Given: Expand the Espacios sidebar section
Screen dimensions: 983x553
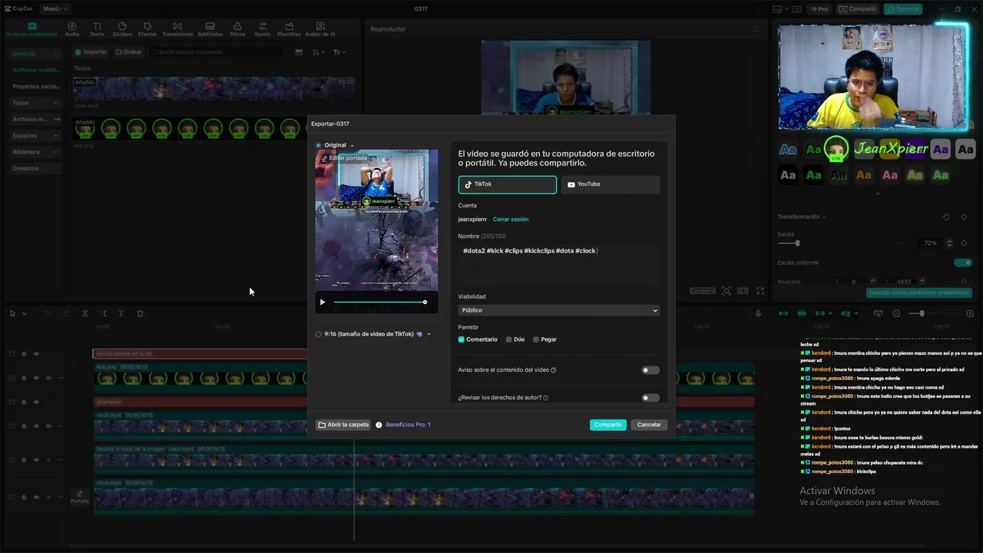Looking at the screenshot, I should 35,135.
